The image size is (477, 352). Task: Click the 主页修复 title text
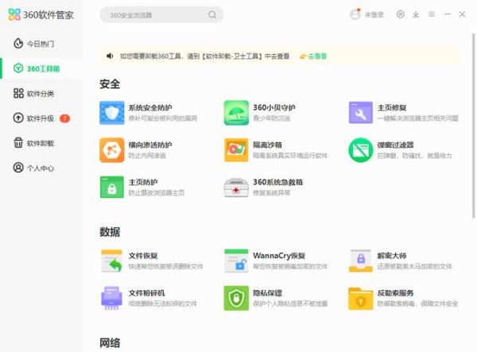point(392,107)
